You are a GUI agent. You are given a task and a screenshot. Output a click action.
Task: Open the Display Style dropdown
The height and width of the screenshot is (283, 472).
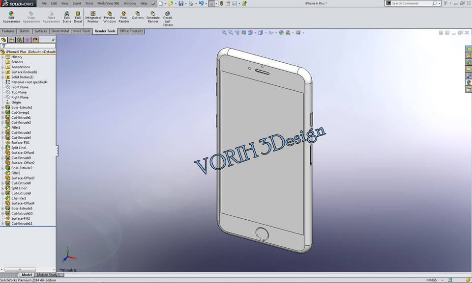(266, 32)
